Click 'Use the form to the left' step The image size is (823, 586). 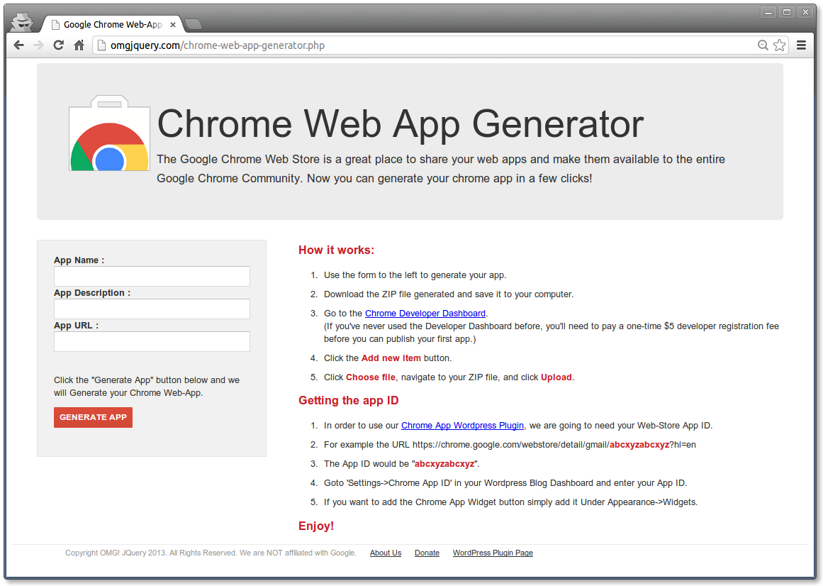point(415,275)
